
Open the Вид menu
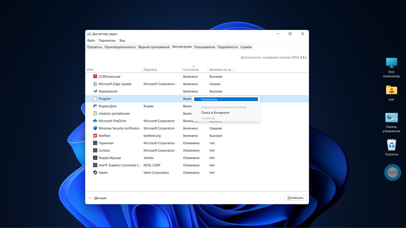click(122, 41)
